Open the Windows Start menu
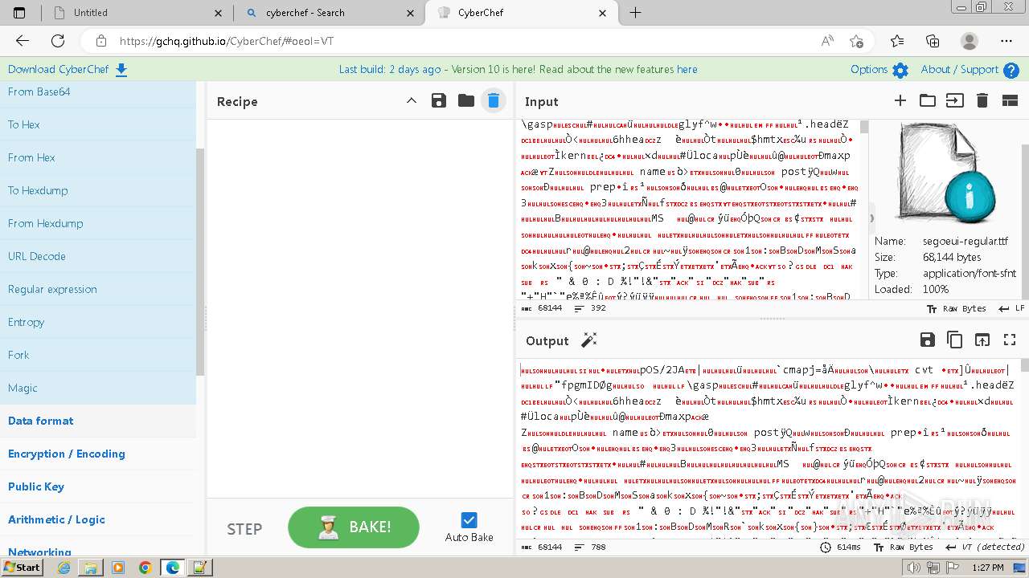 pyautogui.click(x=22, y=567)
